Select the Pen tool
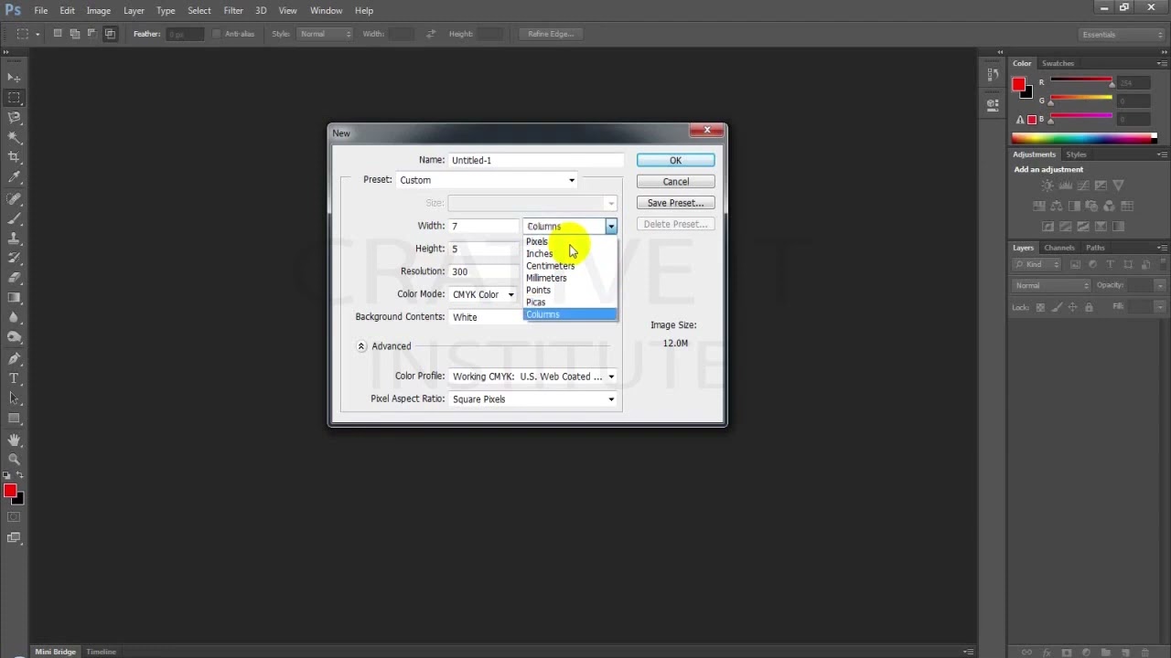This screenshot has width=1171, height=658. click(14, 358)
